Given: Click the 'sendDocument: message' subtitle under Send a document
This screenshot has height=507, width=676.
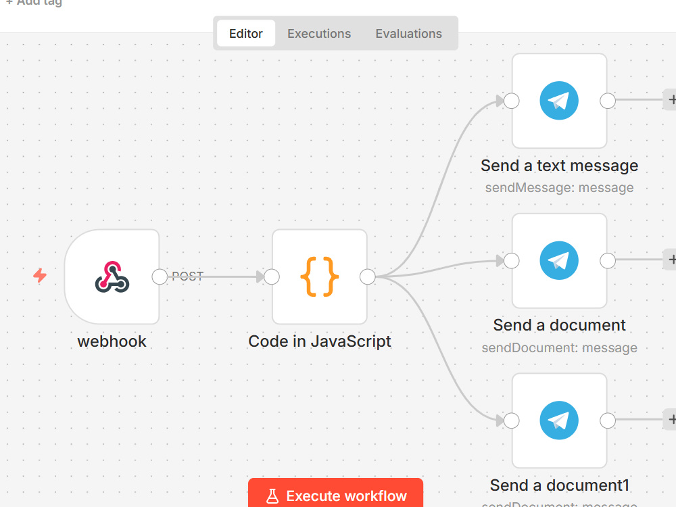Looking at the screenshot, I should [559, 348].
